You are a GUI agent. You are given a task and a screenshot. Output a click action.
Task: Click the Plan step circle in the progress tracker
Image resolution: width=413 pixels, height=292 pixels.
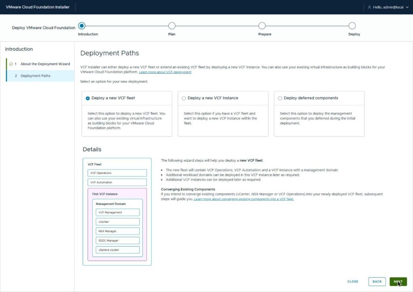172,26
